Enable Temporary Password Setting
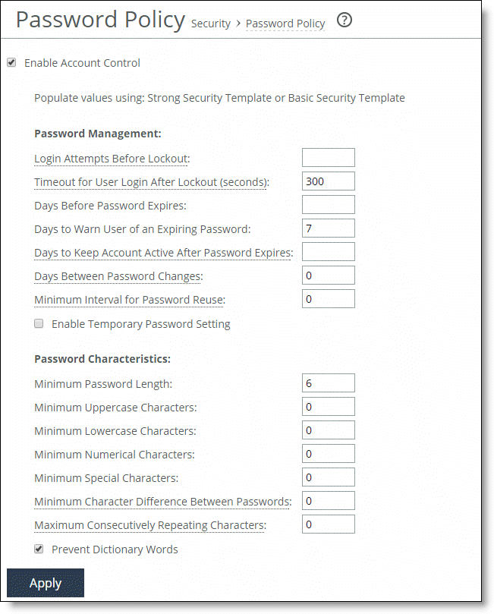 pyautogui.click(x=39, y=323)
